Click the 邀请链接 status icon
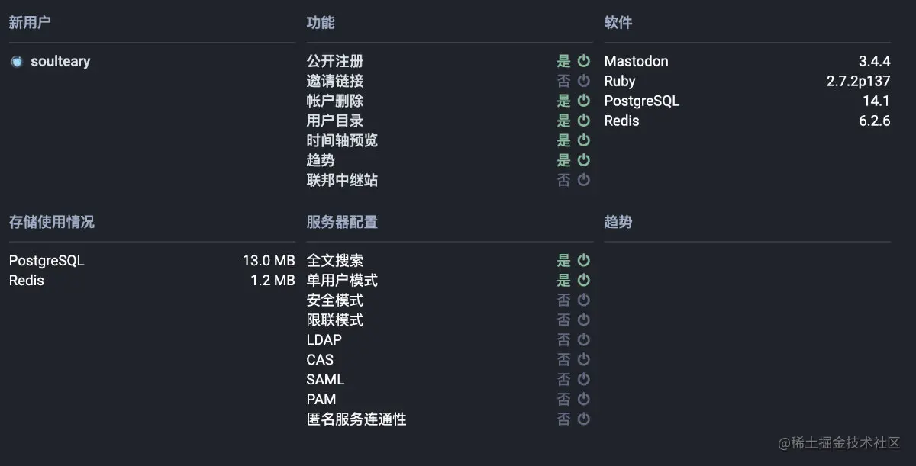The width and height of the screenshot is (916, 466). click(582, 81)
